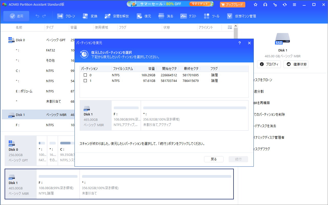Check the checkbox for partition 1
328x205 pixels.
point(85,81)
